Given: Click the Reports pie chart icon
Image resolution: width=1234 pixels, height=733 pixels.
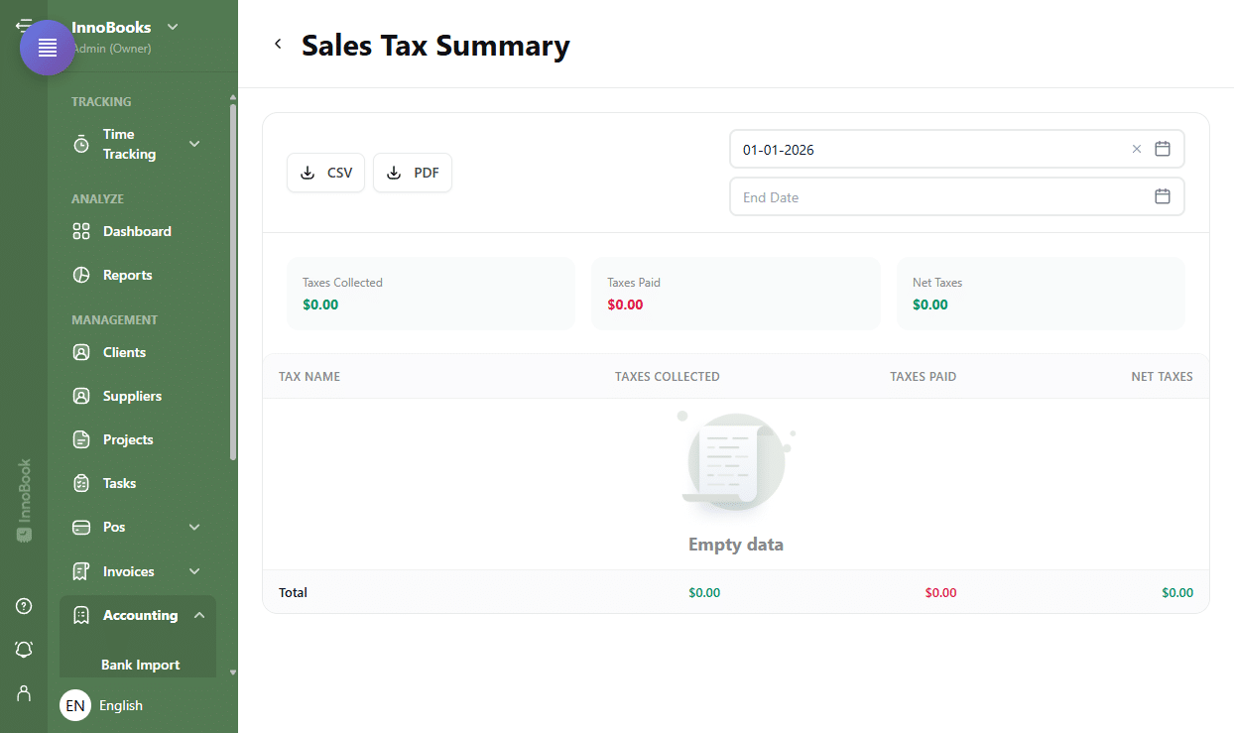Looking at the screenshot, I should (81, 275).
